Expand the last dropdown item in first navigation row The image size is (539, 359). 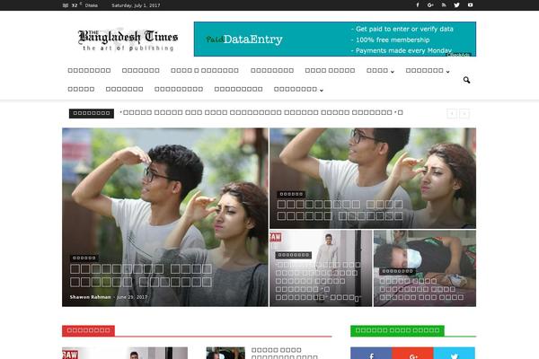coord(428,71)
